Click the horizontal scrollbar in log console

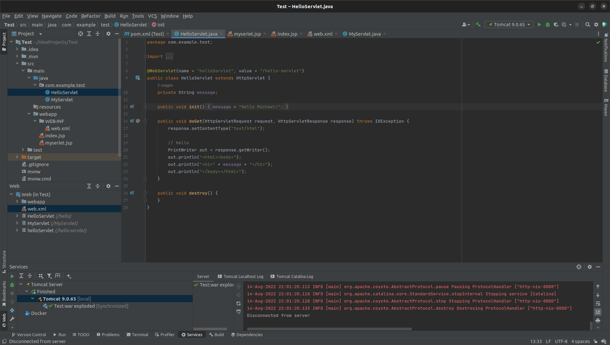pyautogui.click(x=329, y=329)
